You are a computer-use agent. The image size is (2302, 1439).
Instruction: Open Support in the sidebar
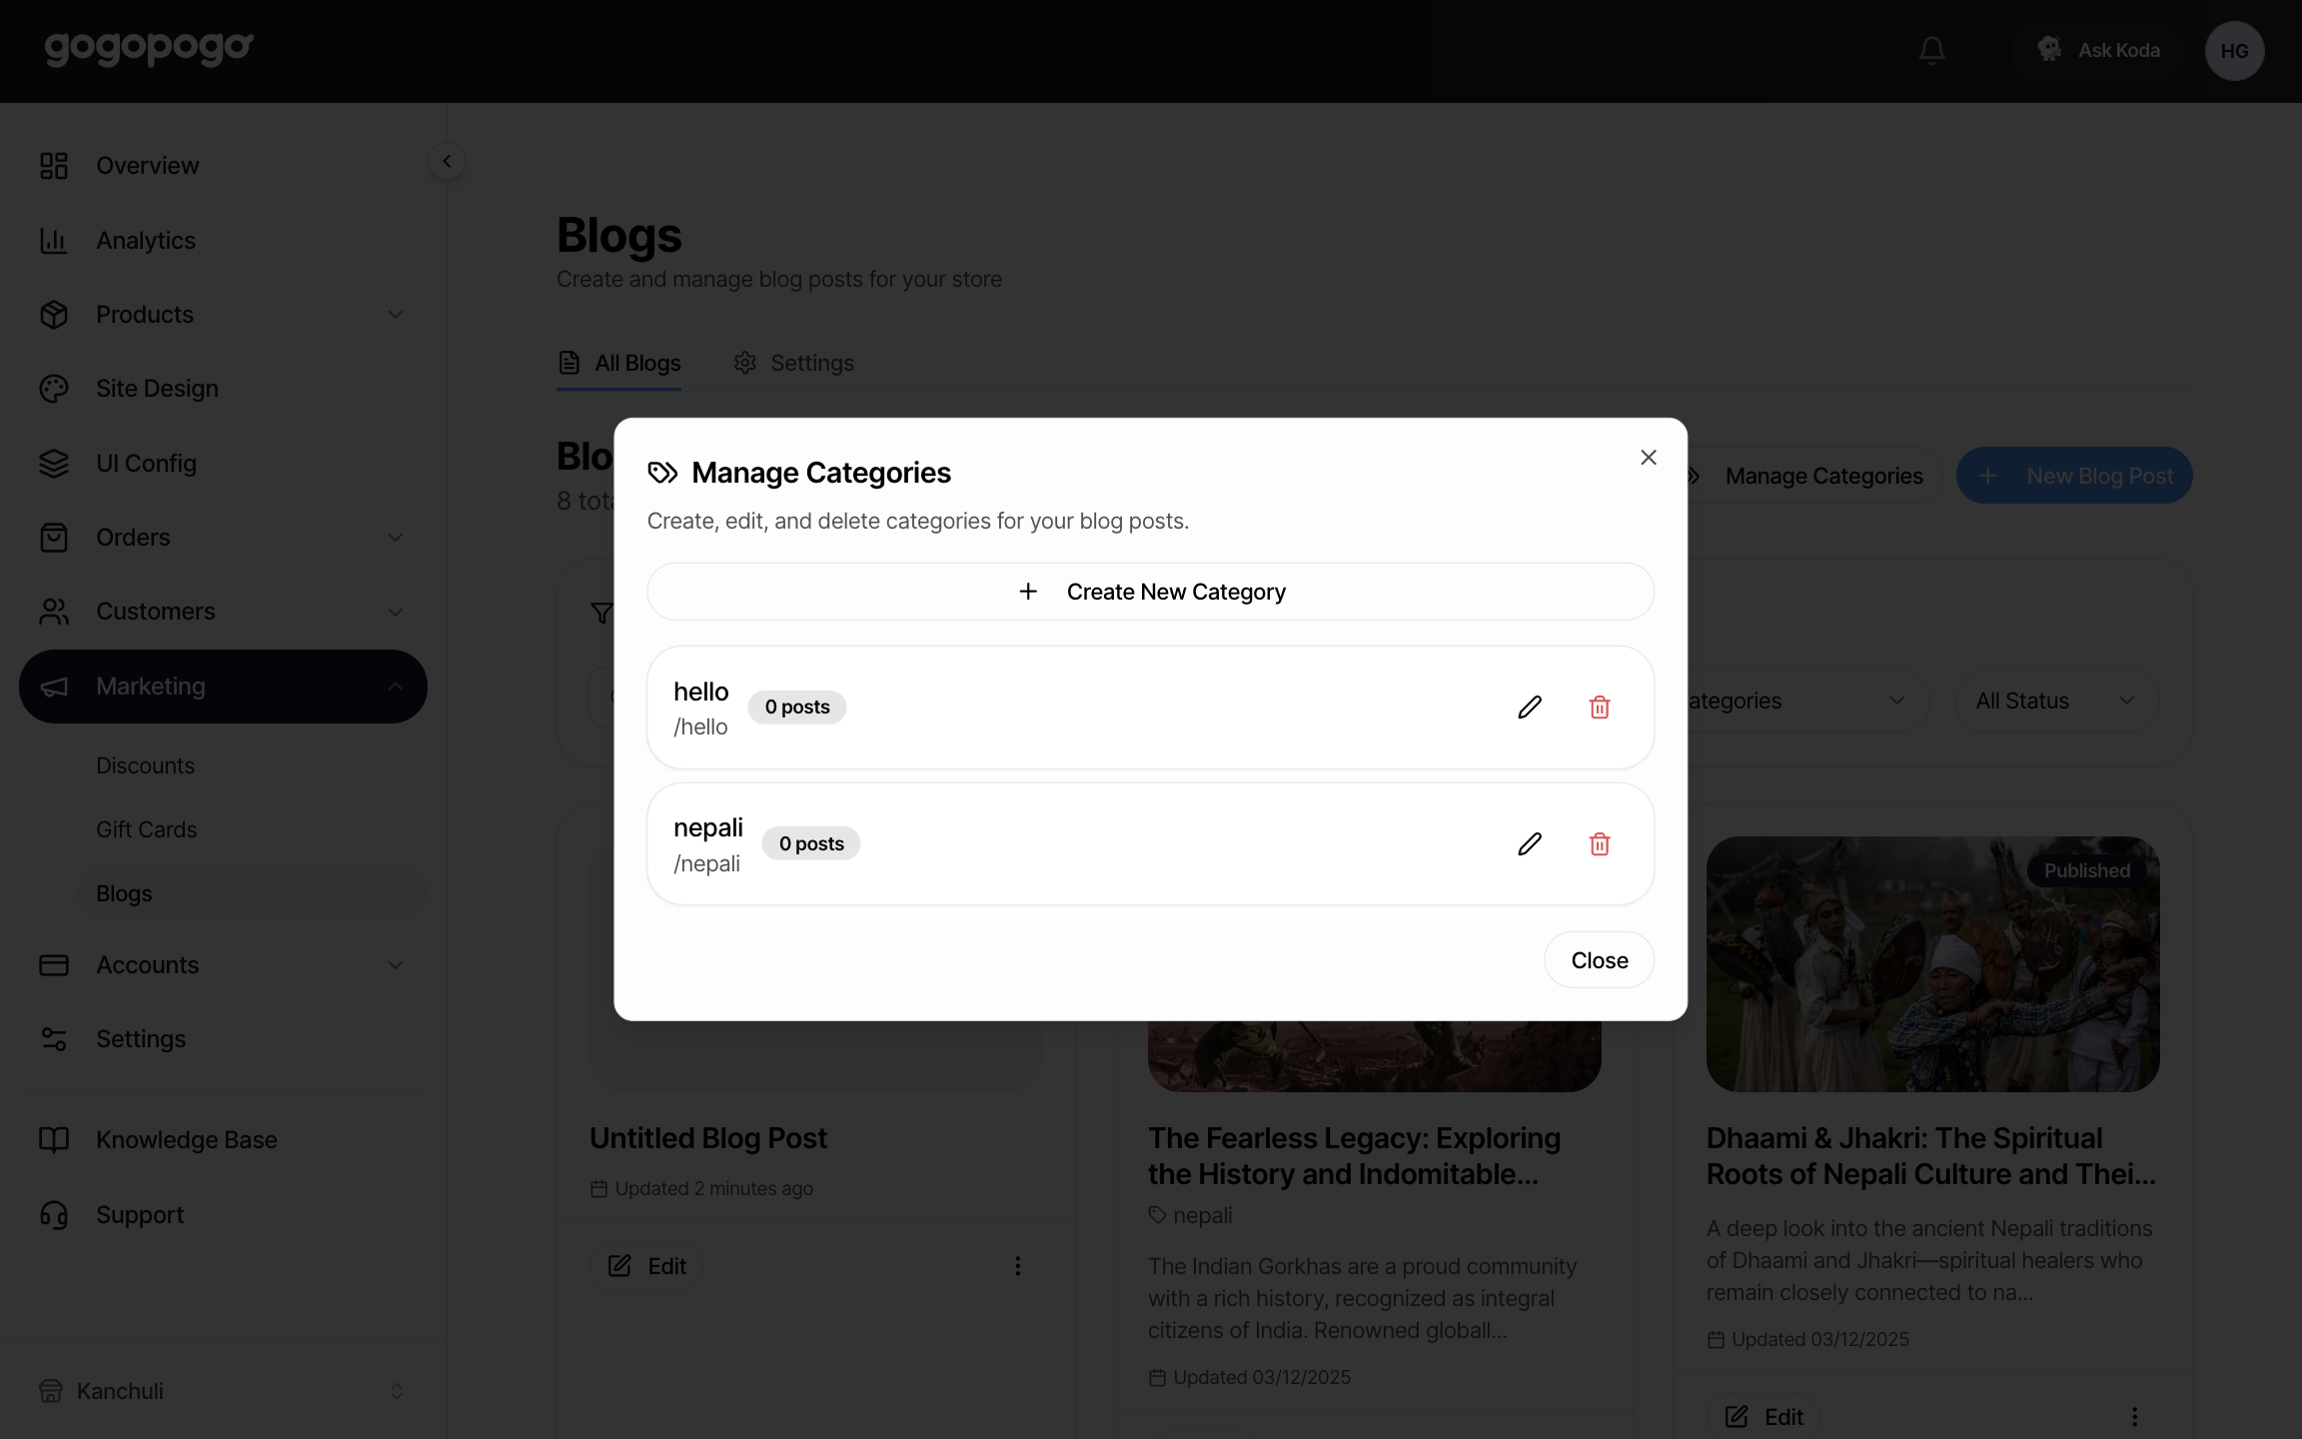pos(223,1215)
